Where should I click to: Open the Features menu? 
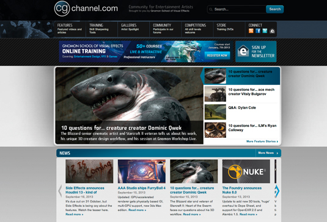pyautogui.click(x=70, y=29)
